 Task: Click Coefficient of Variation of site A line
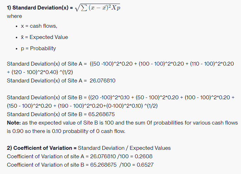coord(80,156)
